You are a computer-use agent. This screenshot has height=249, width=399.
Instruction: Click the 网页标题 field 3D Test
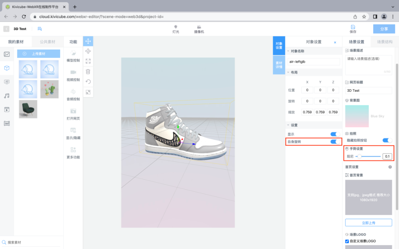(x=368, y=90)
